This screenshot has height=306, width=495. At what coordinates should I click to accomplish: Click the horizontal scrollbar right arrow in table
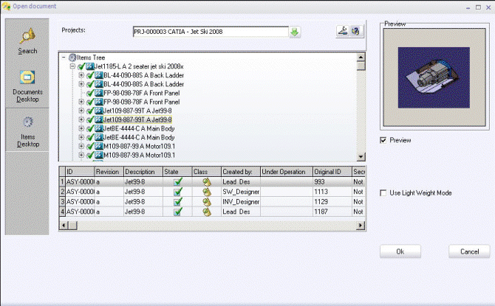tap(361, 225)
